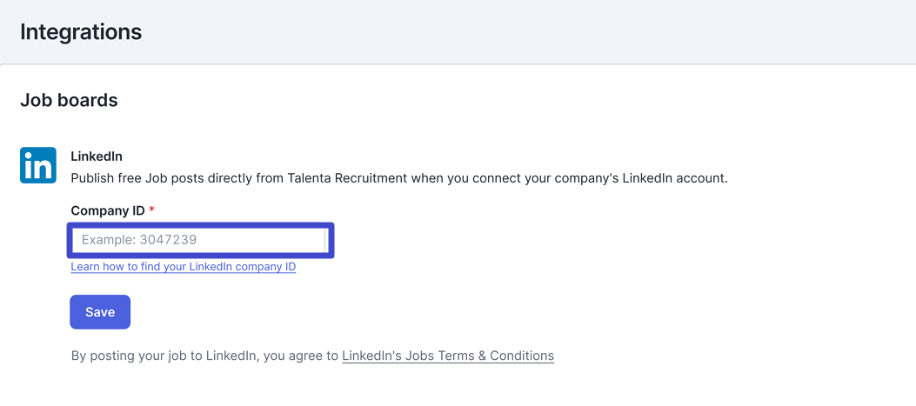The image size is (916, 406).
Task: Click the Integrations page heading
Action: click(81, 31)
